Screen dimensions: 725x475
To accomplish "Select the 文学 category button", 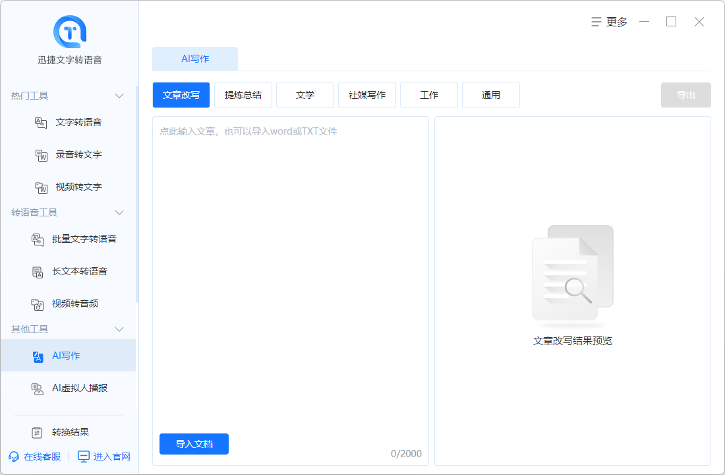I will (x=305, y=95).
